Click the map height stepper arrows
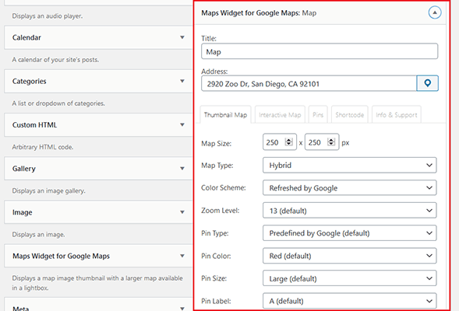 [331, 142]
